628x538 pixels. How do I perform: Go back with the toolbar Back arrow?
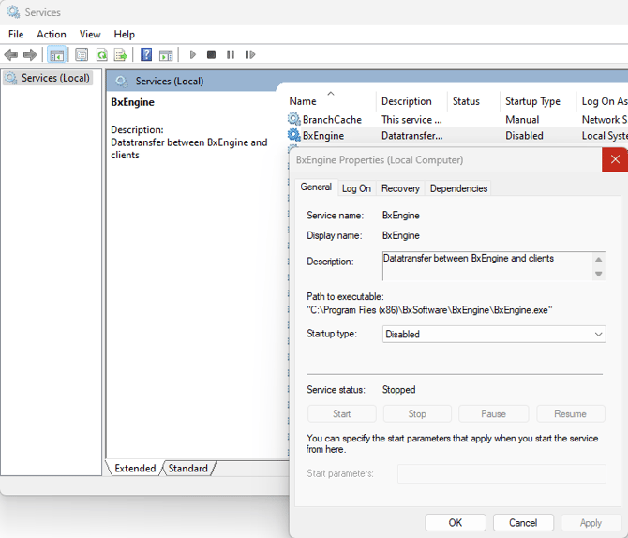pos(11,54)
